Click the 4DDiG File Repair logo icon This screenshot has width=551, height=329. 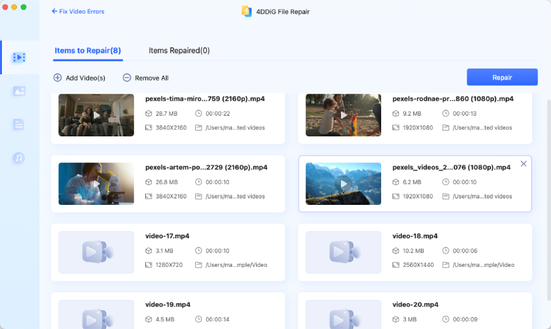pos(247,11)
